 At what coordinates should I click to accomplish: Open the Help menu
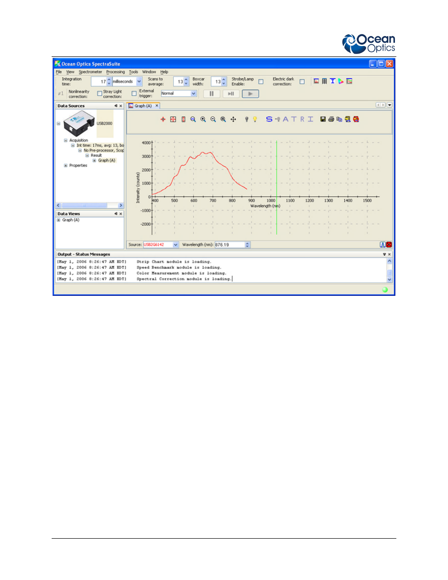tap(164, 72)
